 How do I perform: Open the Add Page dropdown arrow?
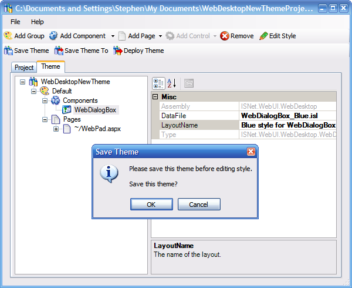tap(160, 36)
